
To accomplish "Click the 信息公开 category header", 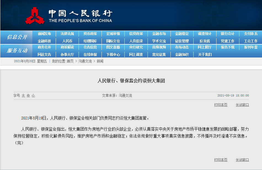I will (17, 37).
